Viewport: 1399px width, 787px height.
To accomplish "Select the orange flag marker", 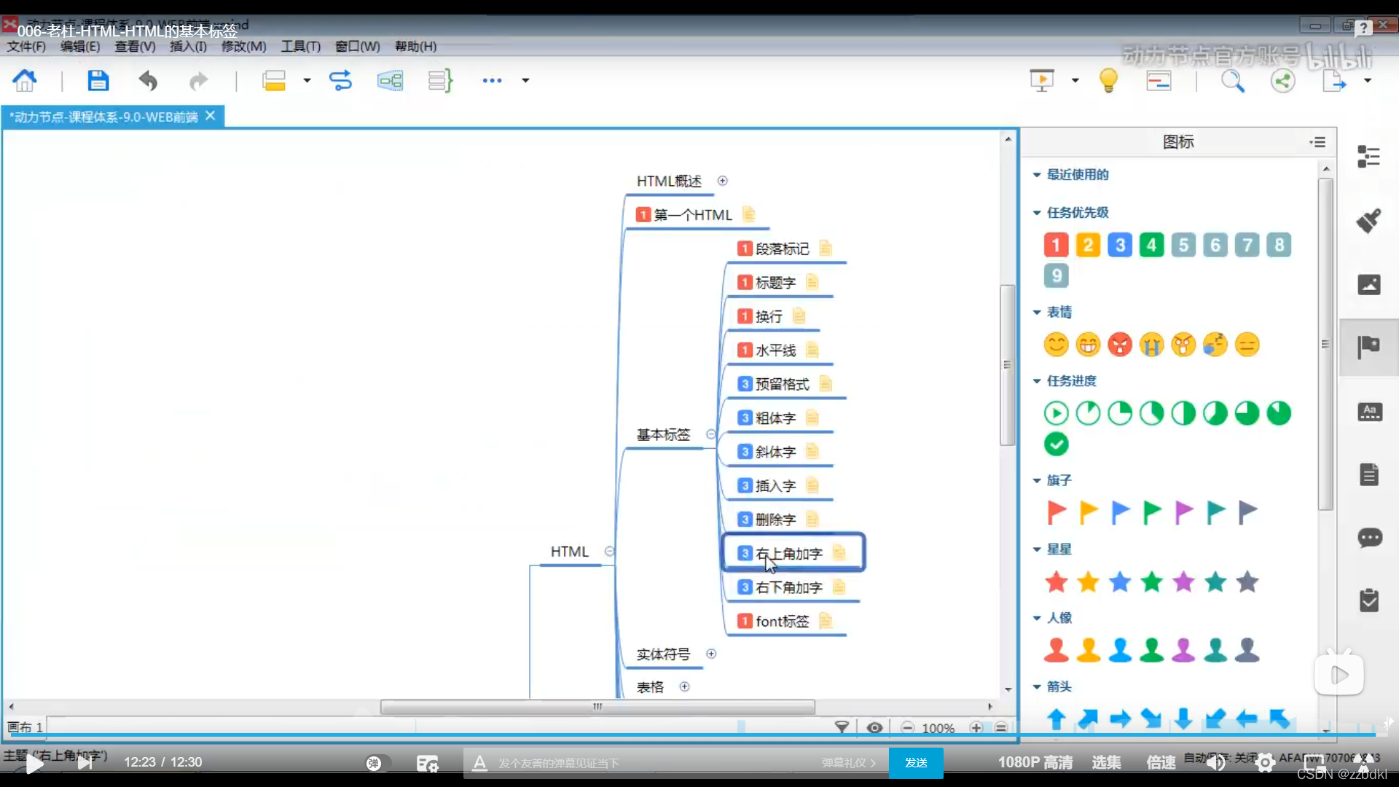I will (1088, 512).
